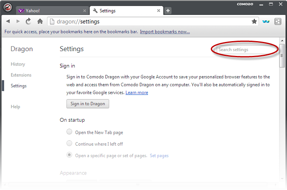
Task: Close the Yahoo! tab
Action: [85, 11]
